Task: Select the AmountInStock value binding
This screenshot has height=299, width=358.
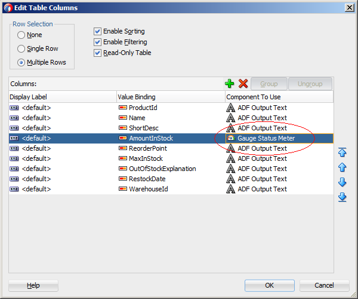Action: pyautogui.click(x=151, y=138)
